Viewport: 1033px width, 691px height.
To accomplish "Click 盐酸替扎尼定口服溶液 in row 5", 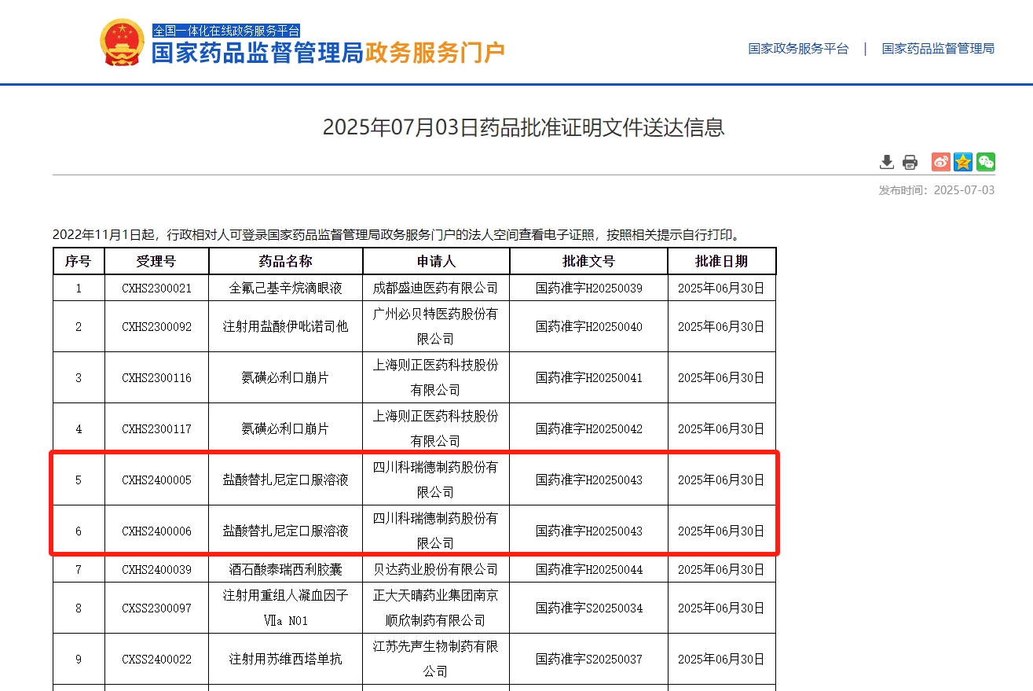I will [285, 480].
